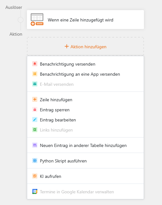Select Neuen Eintrag in anderer Tabelle hinzufügen
The image size is (162, 205).
click(85, 145)
